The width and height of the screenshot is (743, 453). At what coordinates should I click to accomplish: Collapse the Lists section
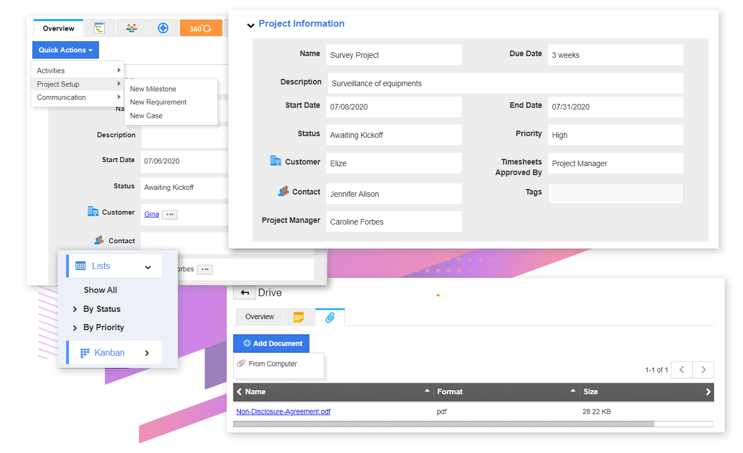pos(148,267)
